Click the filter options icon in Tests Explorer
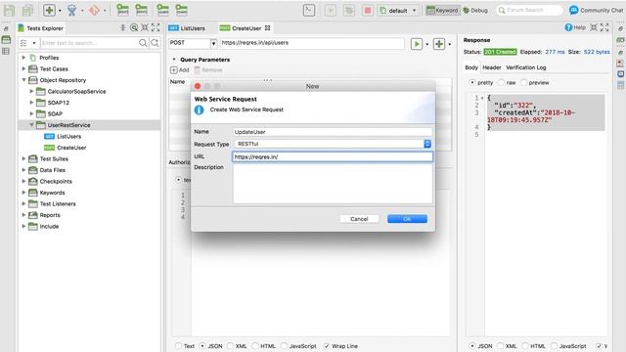This screenshot has width=626, height=352. [x=23, y=43]
